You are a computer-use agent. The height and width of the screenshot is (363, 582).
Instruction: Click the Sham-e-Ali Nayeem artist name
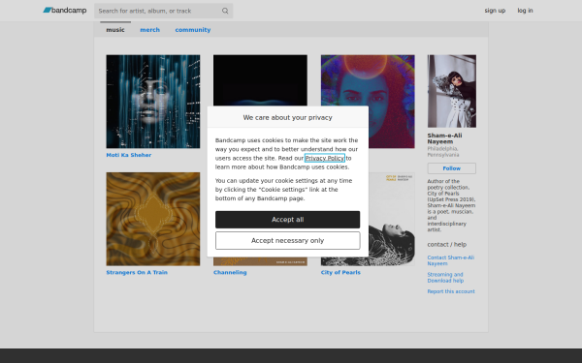[x=444, y=138]
